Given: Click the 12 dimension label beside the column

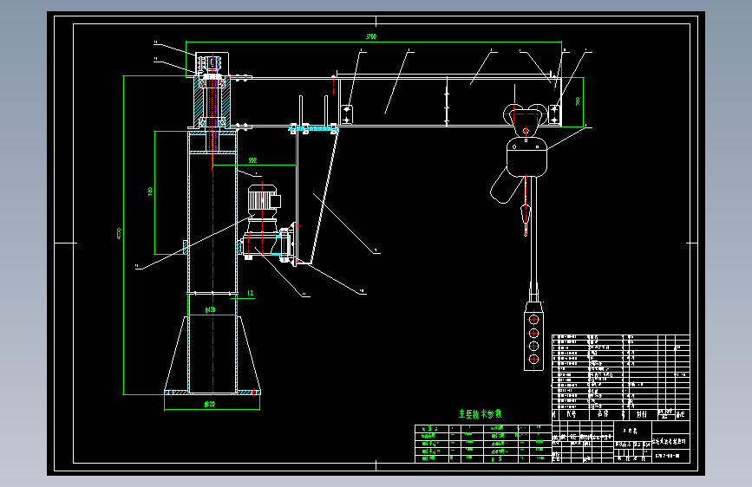Looking at the screenshot, I should point(251,293).
